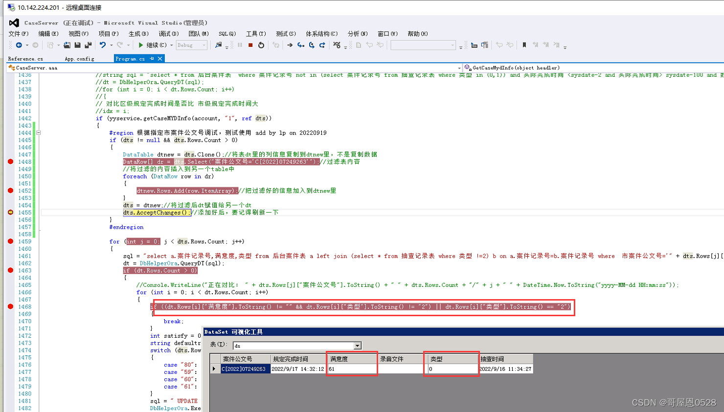724x412 pixels.
Task: Select the C[2022]07249263 row in the visualizer
Action: click(x=245, y=369)
